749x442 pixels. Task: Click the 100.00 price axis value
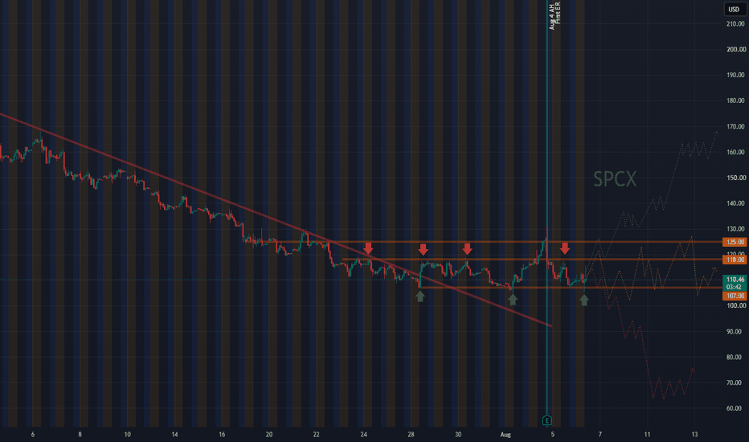pos(736,306)
